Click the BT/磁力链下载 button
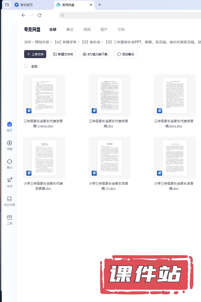Viewport: 201px width, 302px height. click(x=95, y=54)
